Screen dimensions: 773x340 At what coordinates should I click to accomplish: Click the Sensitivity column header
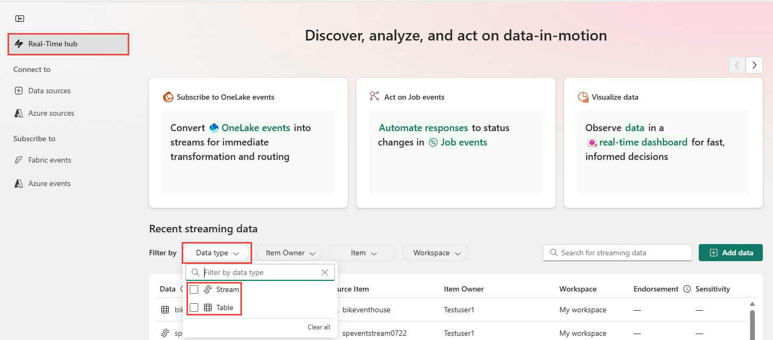point(713,289)
